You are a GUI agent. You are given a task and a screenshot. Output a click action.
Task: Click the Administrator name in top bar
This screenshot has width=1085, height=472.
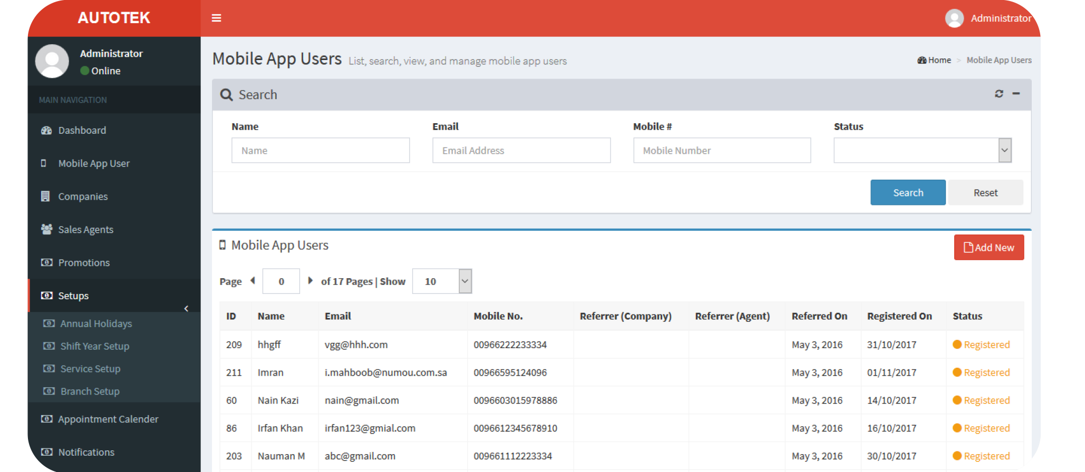point(1001,18)
